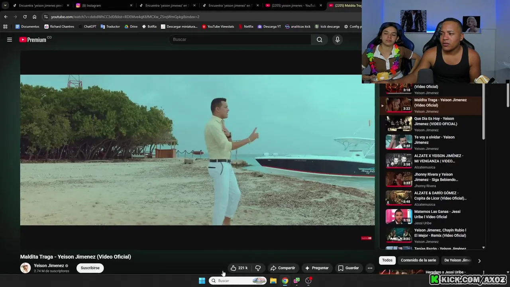
Task: Click the Preguntar button
Action: pos(317,268)
